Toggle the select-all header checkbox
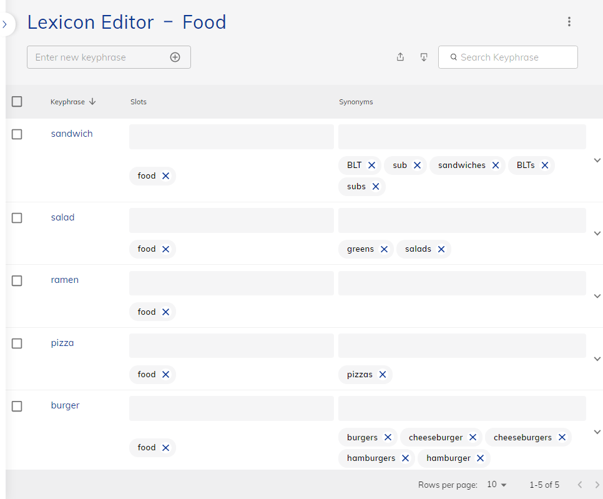The width and height of the screenshot is (603, 499). [x=17, y=102]
